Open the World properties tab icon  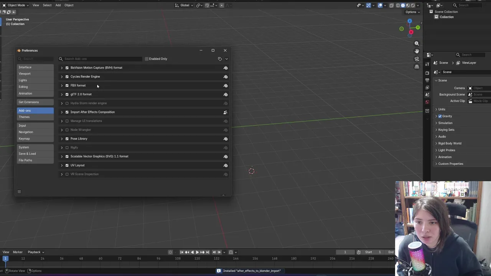click(x=427, y=102)
